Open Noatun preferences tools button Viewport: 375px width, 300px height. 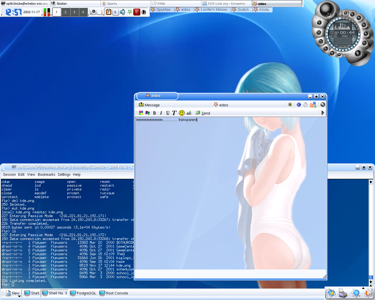(x=319, y=33)
